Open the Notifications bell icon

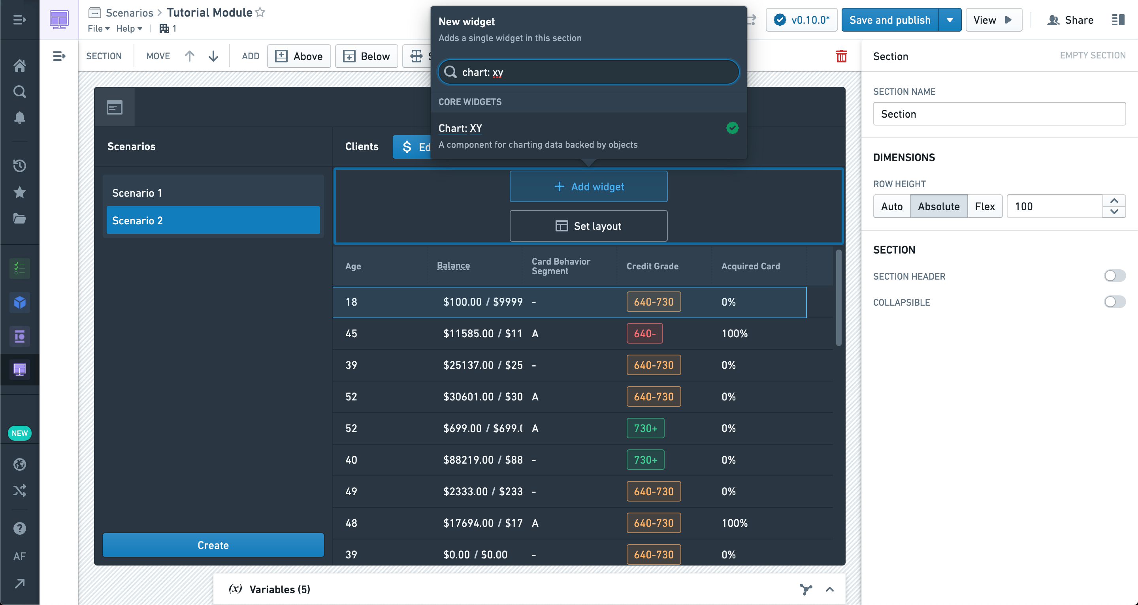(x=19, y=117)
